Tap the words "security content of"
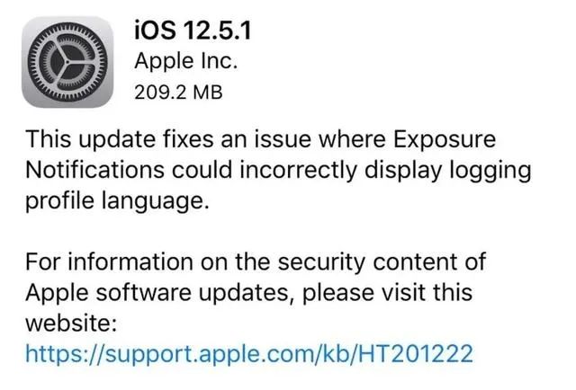 point(382,262)
